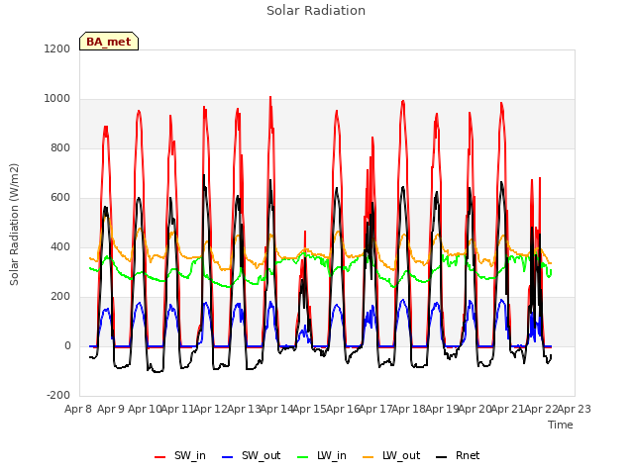The width and height of the screenshot is (634, 475).
Task: Click the Apr 23 x-axis tick label
Action: [575, 409]
